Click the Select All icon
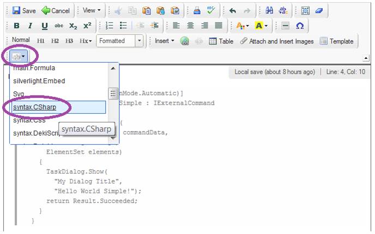Screen dimensions: 375x234 (305, 10)
